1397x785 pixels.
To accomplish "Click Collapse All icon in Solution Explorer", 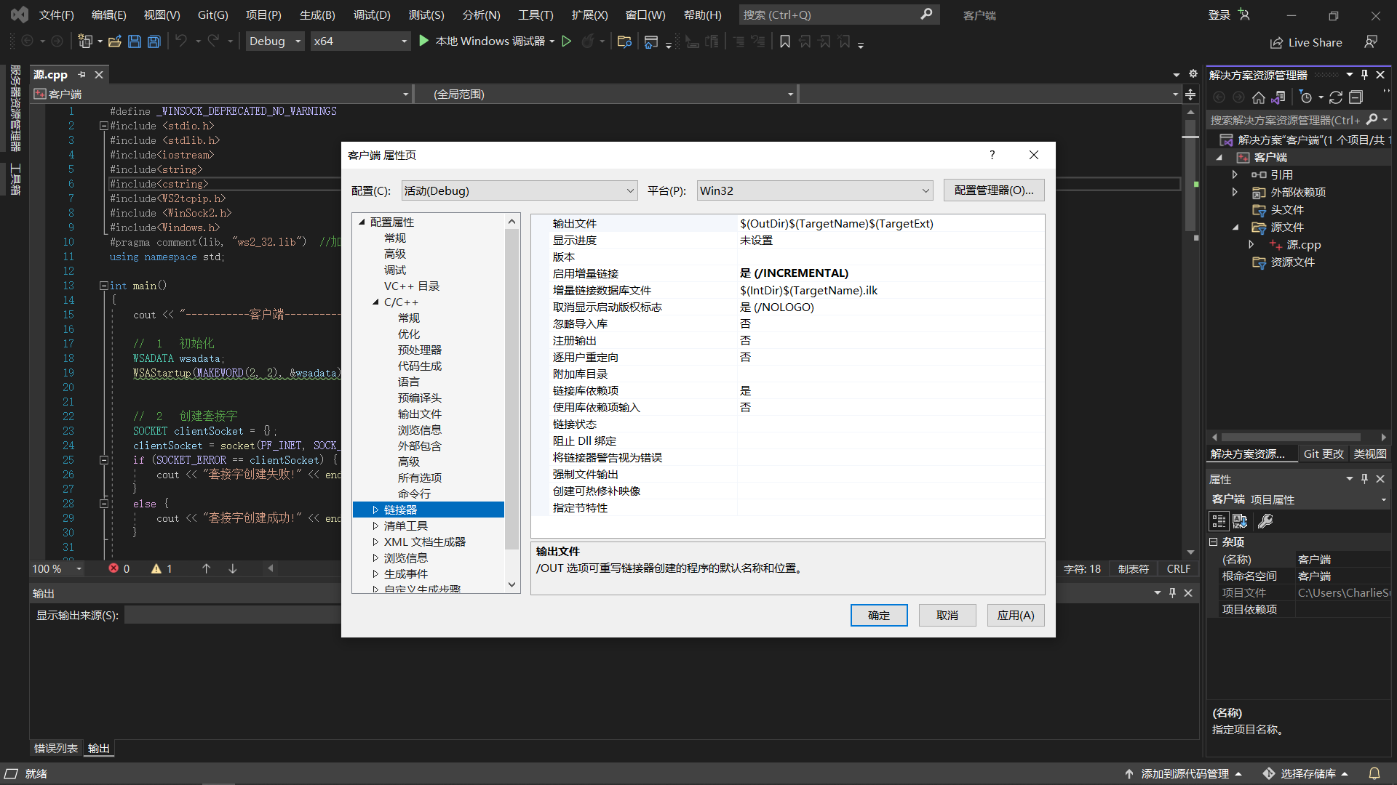I will 1356,97.
